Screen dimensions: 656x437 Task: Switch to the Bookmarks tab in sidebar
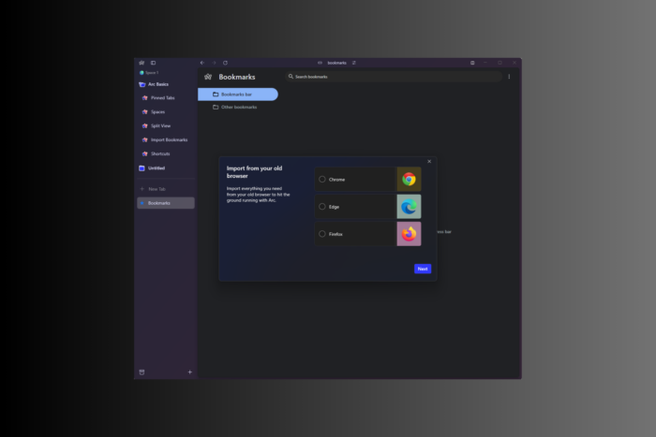tap(166, 203)
